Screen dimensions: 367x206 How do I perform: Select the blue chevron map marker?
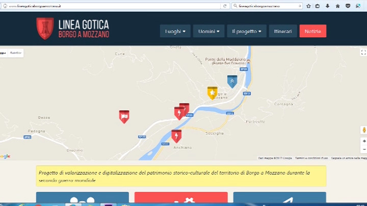click(232, 81)
